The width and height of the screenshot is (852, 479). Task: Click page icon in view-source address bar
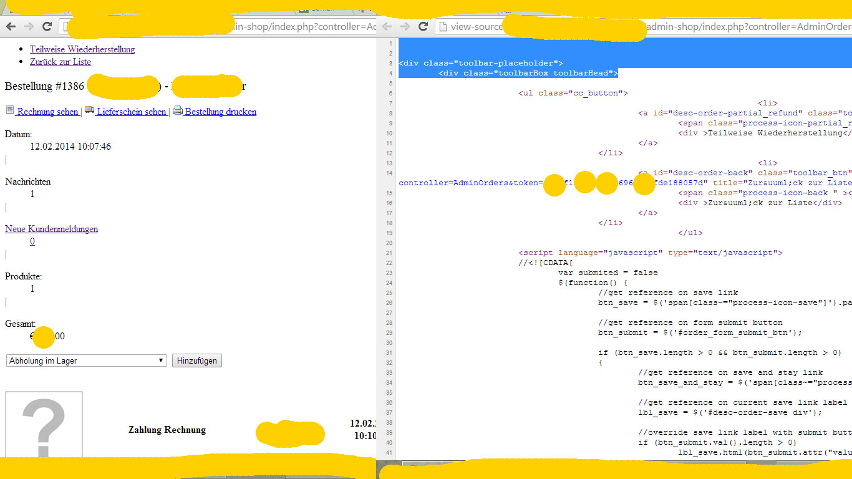click(442, 26)
